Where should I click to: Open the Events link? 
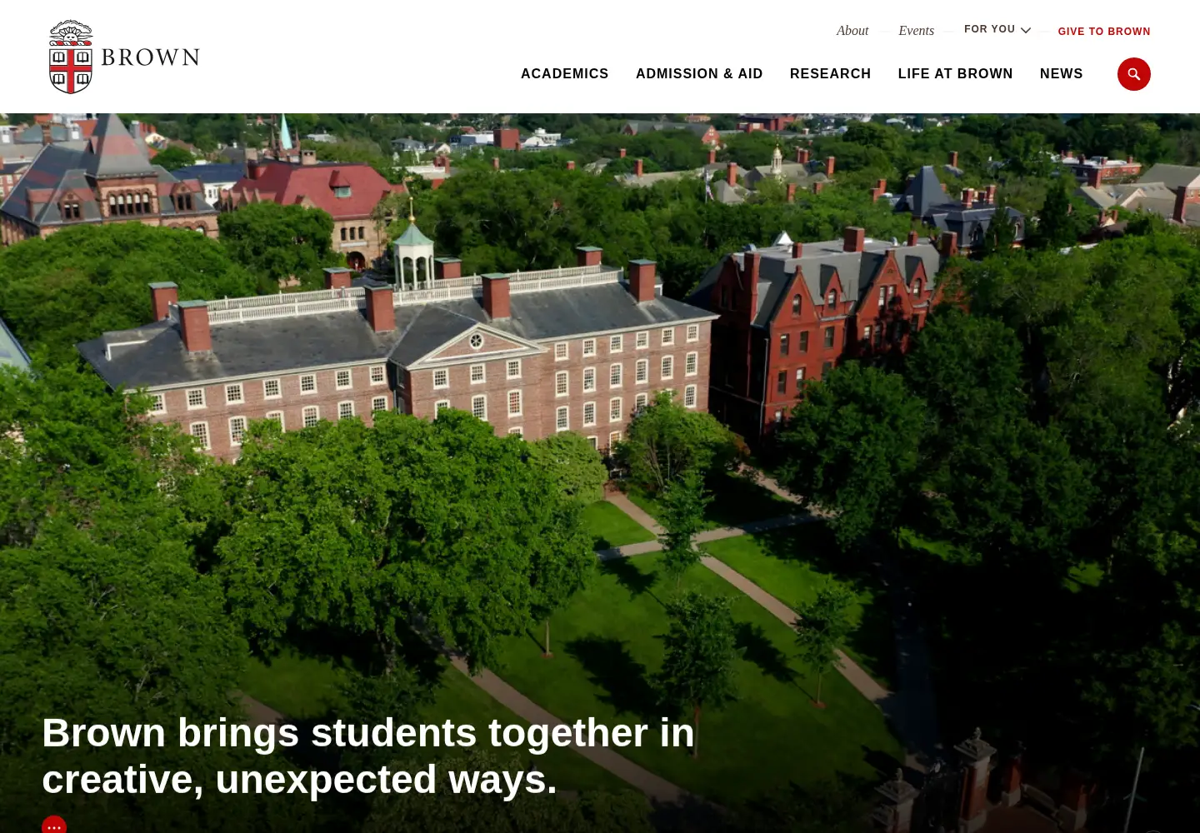pos(916,31)
